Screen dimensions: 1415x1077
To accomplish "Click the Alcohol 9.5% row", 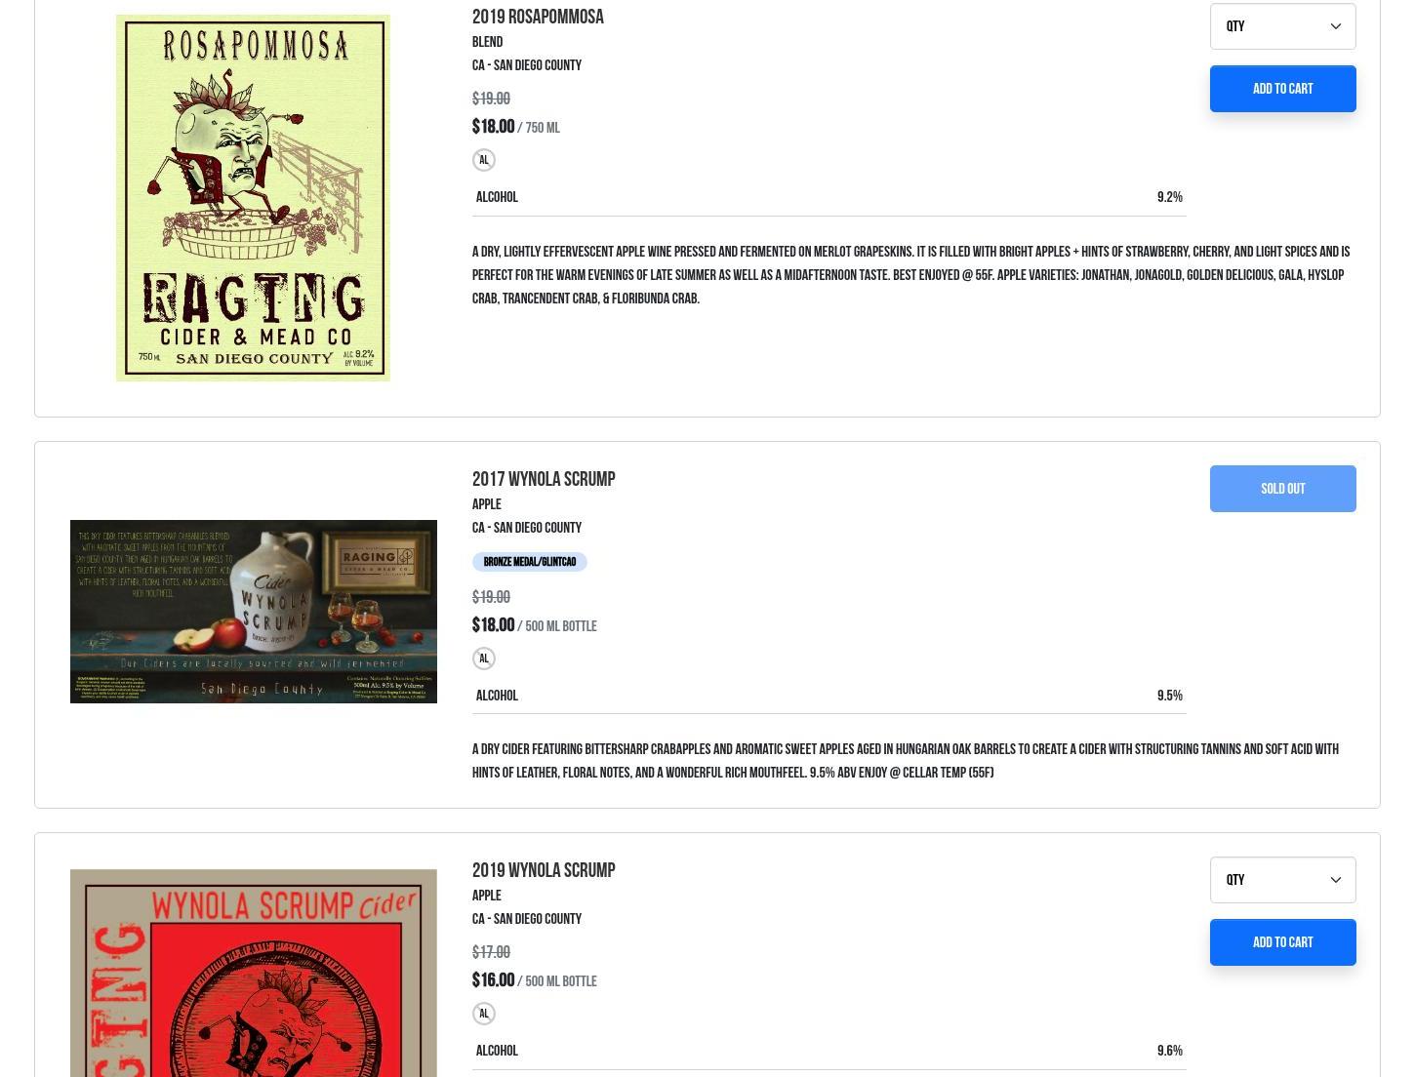I will [x=829, y=696].
